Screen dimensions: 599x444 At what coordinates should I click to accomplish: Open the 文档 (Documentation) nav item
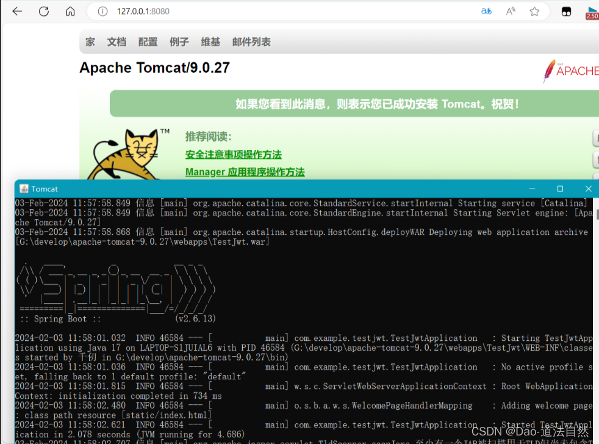click(x=117, y=41)
